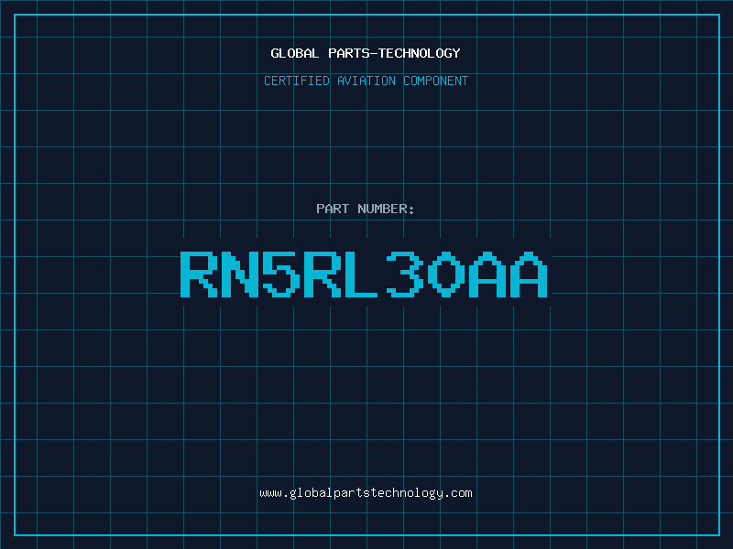Select the RN5RL30AA part number

[366, 274]
